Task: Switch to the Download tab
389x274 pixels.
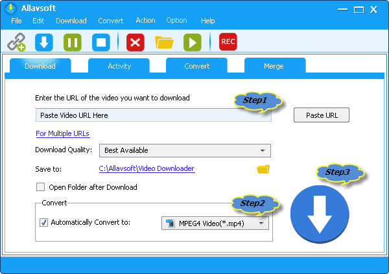Action: (40, 66)
